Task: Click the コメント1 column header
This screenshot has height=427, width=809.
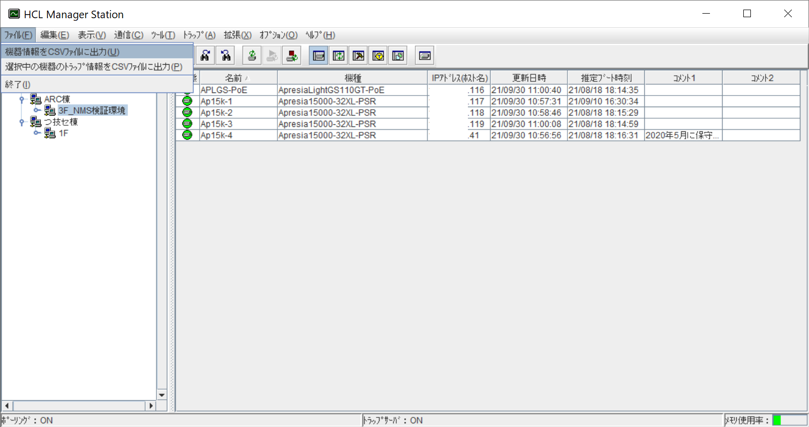Action: tap(684, 78)
